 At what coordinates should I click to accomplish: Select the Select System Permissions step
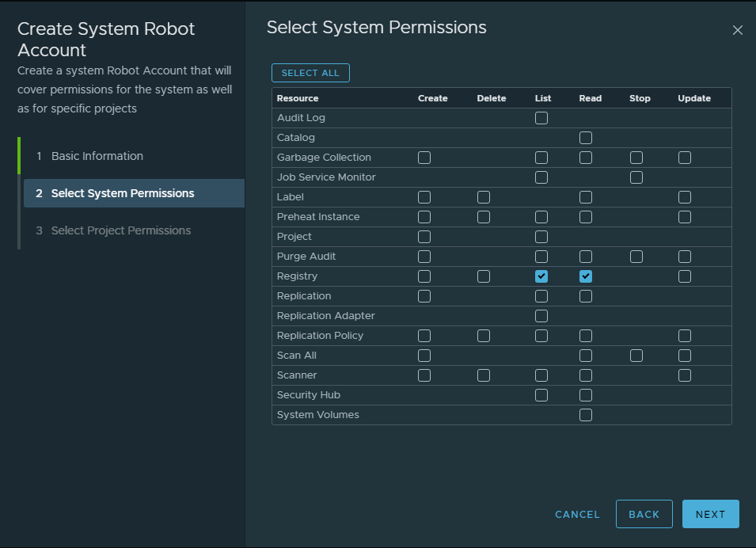pyautogui.click(x=123, y=193)
